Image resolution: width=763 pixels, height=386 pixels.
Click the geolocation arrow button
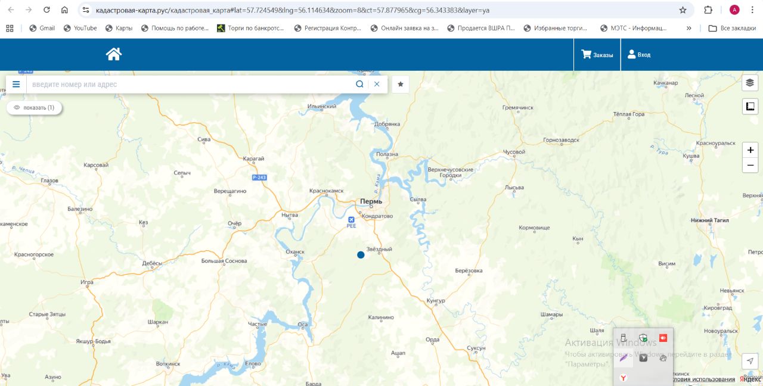750,361
